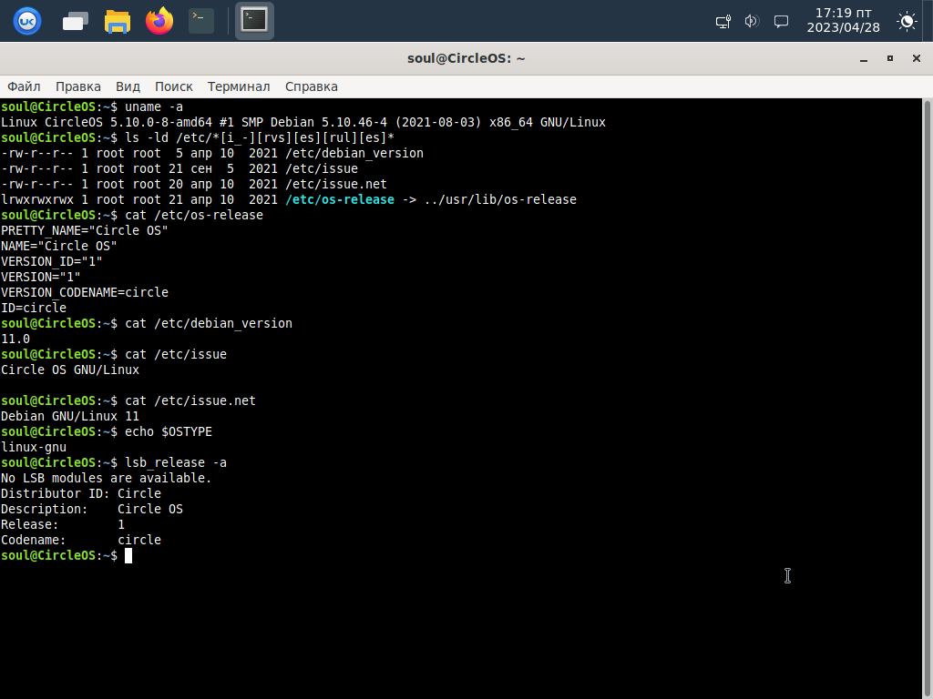Open the network connection tray icon

[x=723, y=22]
